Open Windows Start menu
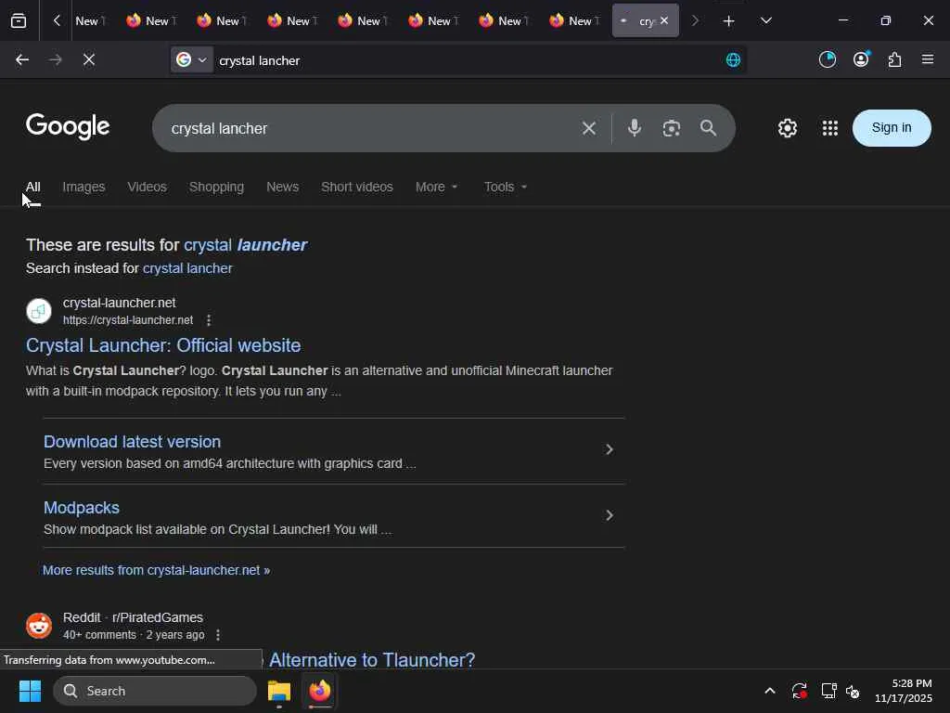This screenshot has width=950, height=713. pos(30,691)
